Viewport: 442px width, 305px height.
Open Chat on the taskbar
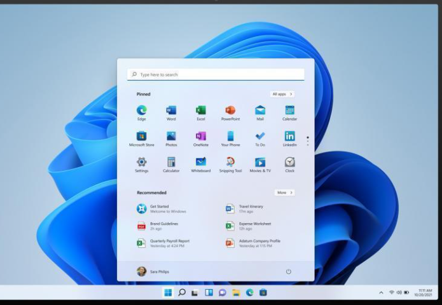coord(223,292)
